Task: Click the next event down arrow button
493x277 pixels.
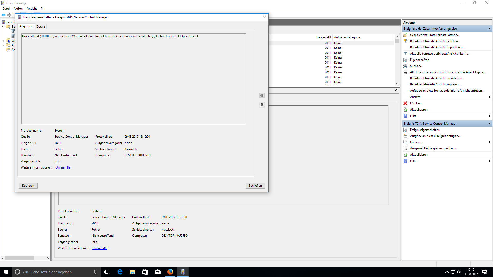Action: pos(262,105)
